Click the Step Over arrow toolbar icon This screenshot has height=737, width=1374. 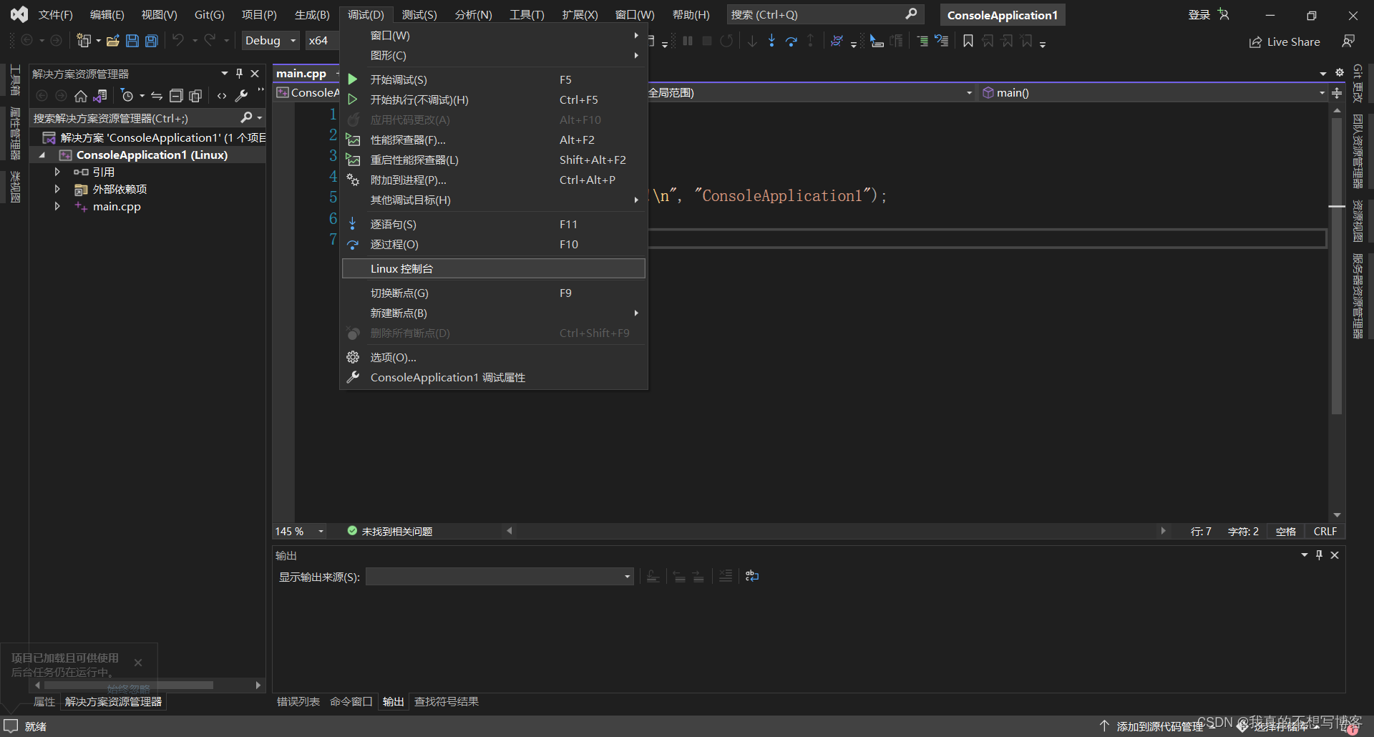pos(791,41)
